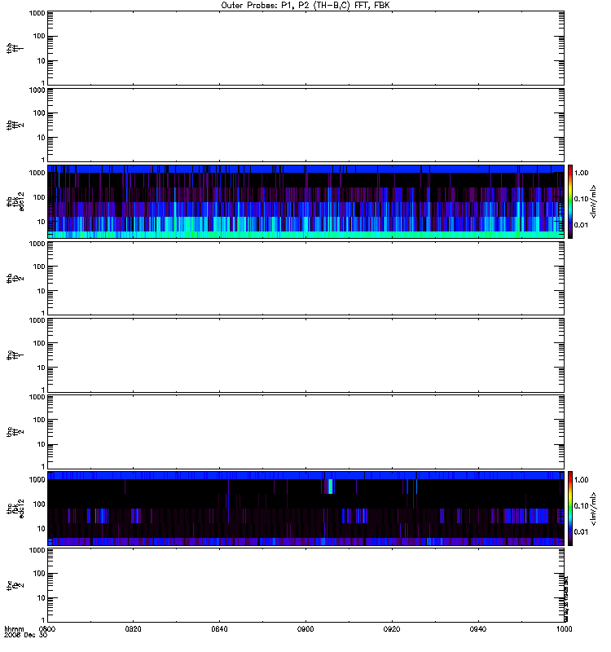Click the 1.00 label on the thb color bar
Screen dimensions: 611x652
point(581,173)
